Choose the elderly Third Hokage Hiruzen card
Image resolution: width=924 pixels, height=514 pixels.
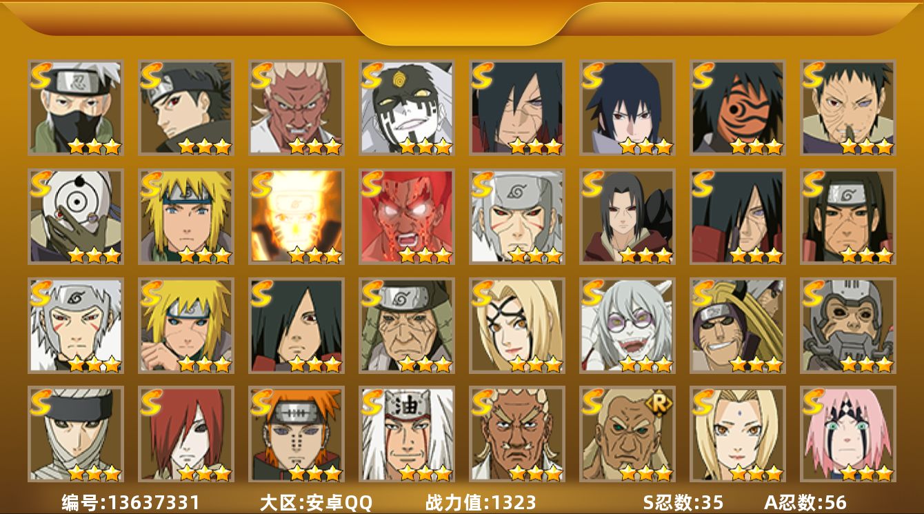click(406, 325)
